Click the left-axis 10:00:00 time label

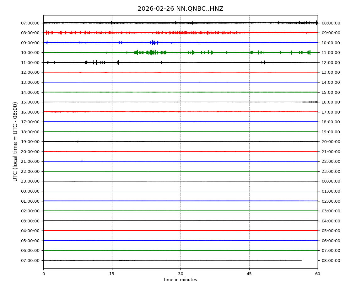pos(30,53)
